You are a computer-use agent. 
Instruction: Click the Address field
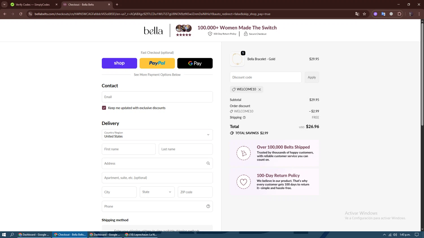157,164
